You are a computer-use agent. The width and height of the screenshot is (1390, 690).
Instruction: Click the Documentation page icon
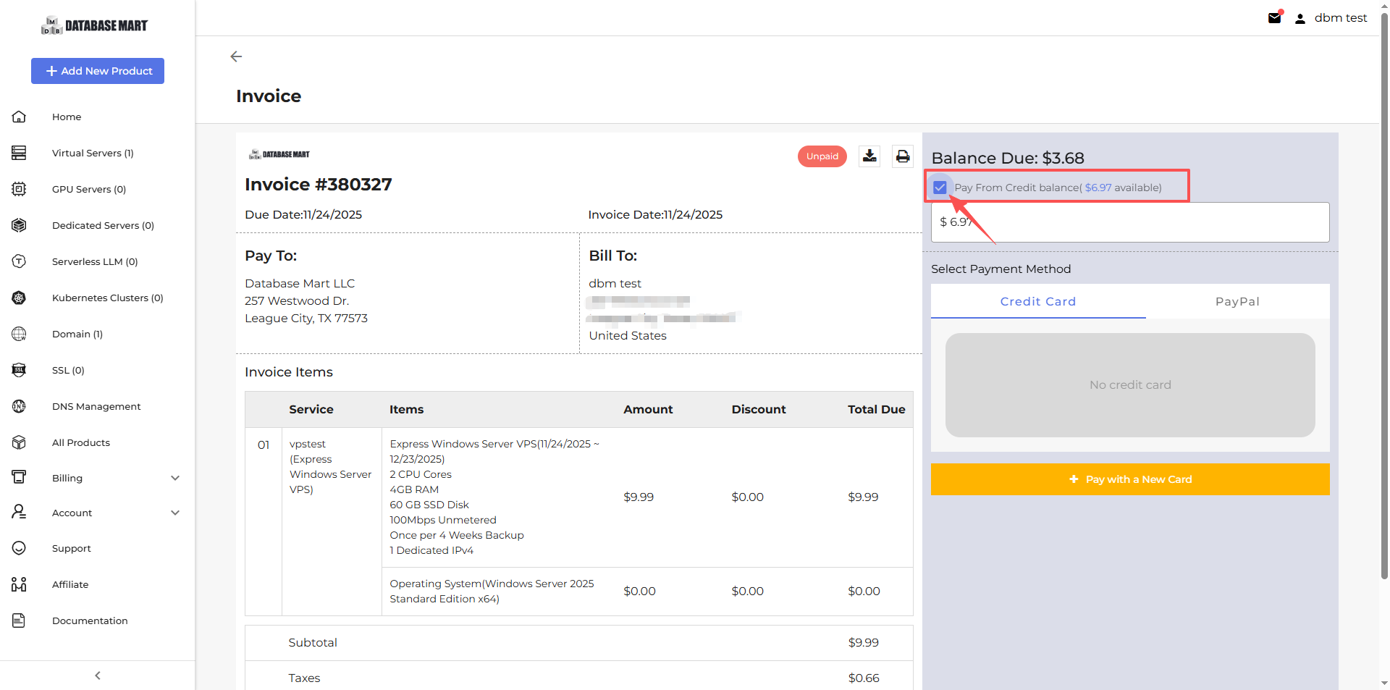tap(19, 620)
